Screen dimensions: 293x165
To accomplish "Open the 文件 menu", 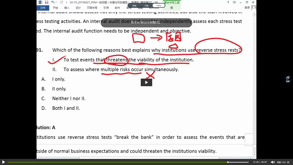I will click(43, 8).
